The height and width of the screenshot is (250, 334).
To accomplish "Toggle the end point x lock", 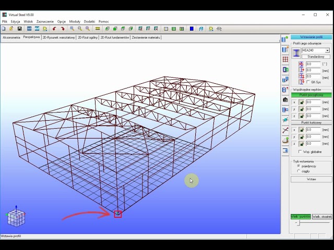I will pos(302,130).
